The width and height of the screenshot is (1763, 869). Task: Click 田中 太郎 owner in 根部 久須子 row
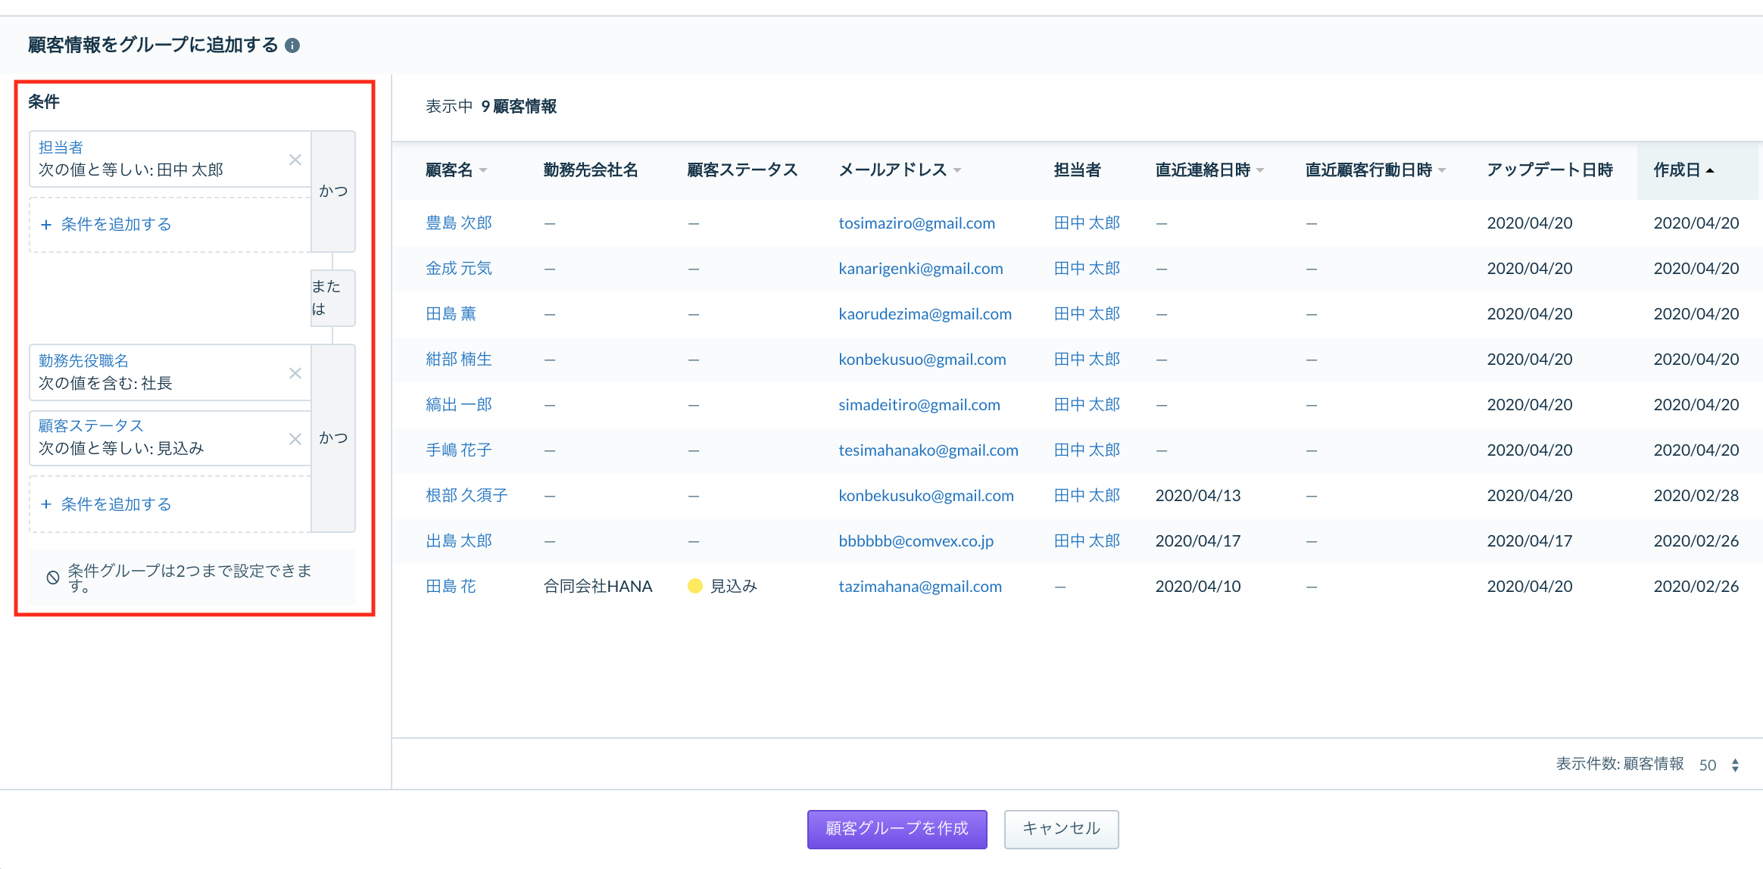tap(1087, 496)
